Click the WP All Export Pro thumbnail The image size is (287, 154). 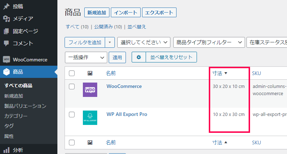90,118
